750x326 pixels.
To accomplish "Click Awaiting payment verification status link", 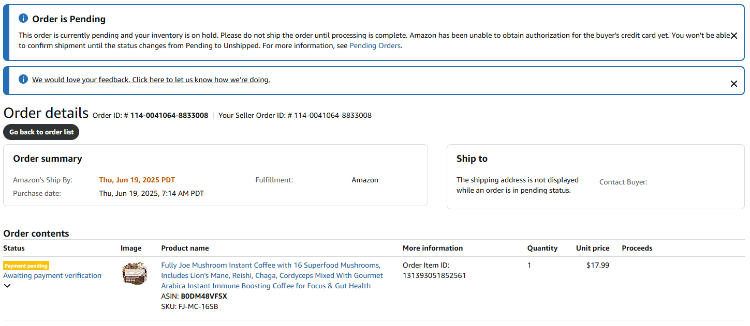I will (x=52, y=275).
